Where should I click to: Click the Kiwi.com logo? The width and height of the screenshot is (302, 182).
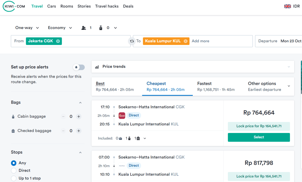coord(14,6)
